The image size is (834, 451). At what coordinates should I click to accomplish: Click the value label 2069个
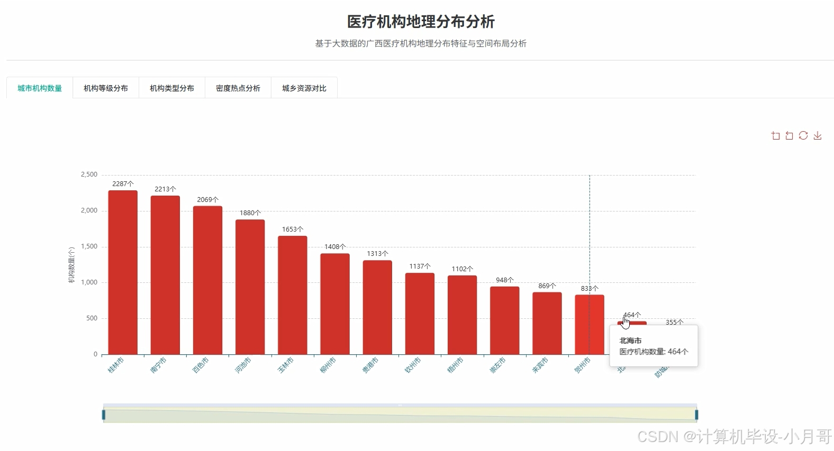click(207, 200)
